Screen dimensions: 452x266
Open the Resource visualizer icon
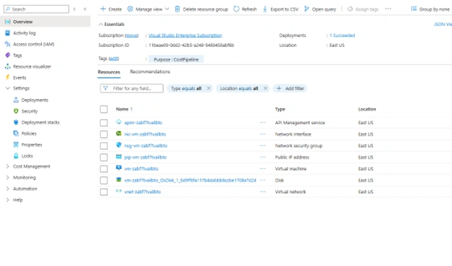click(x=8, y=66)
